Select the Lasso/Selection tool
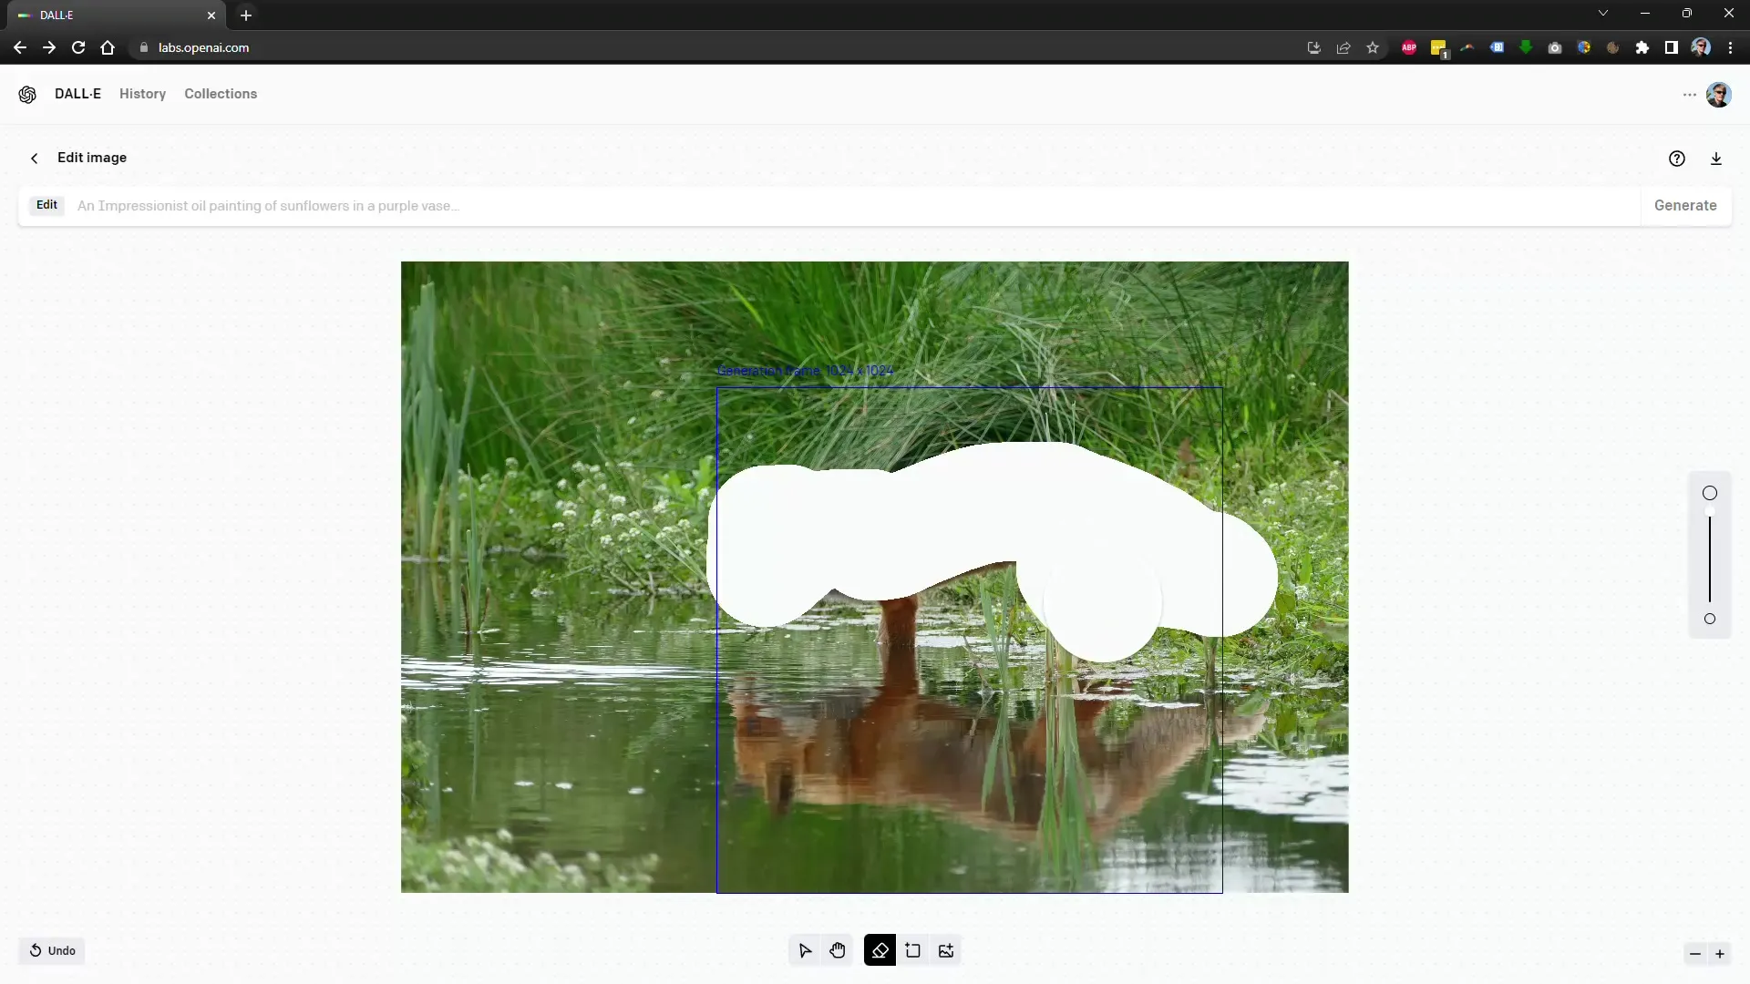This screenshot has height=984, width=1750. (804, 950)
